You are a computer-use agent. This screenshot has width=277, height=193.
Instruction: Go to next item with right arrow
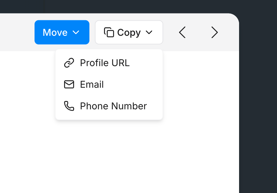pyautogui.click(x=214, y=32)
